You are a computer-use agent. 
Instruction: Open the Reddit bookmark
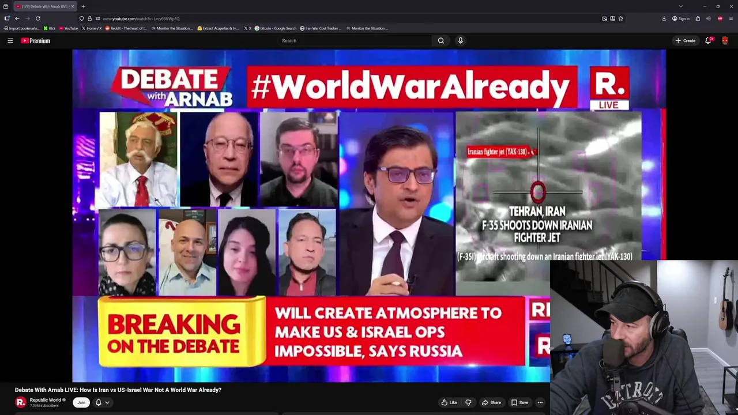pos(127,28)
